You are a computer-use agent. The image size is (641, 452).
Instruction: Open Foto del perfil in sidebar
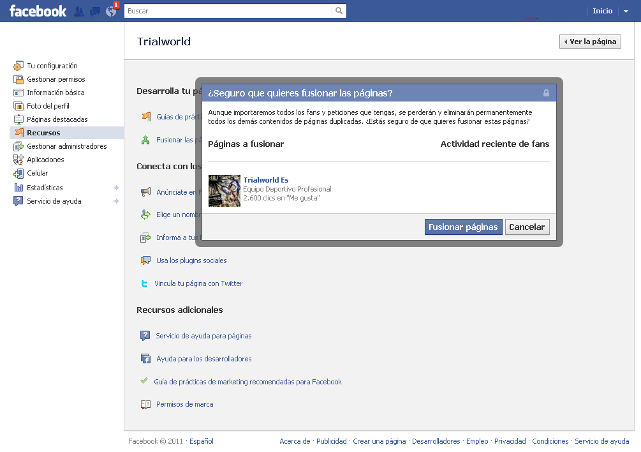coord(48,106)
